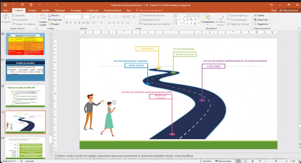Open the Layout (Макет) dropdown

pyautogui.click(x=55, y=15)
